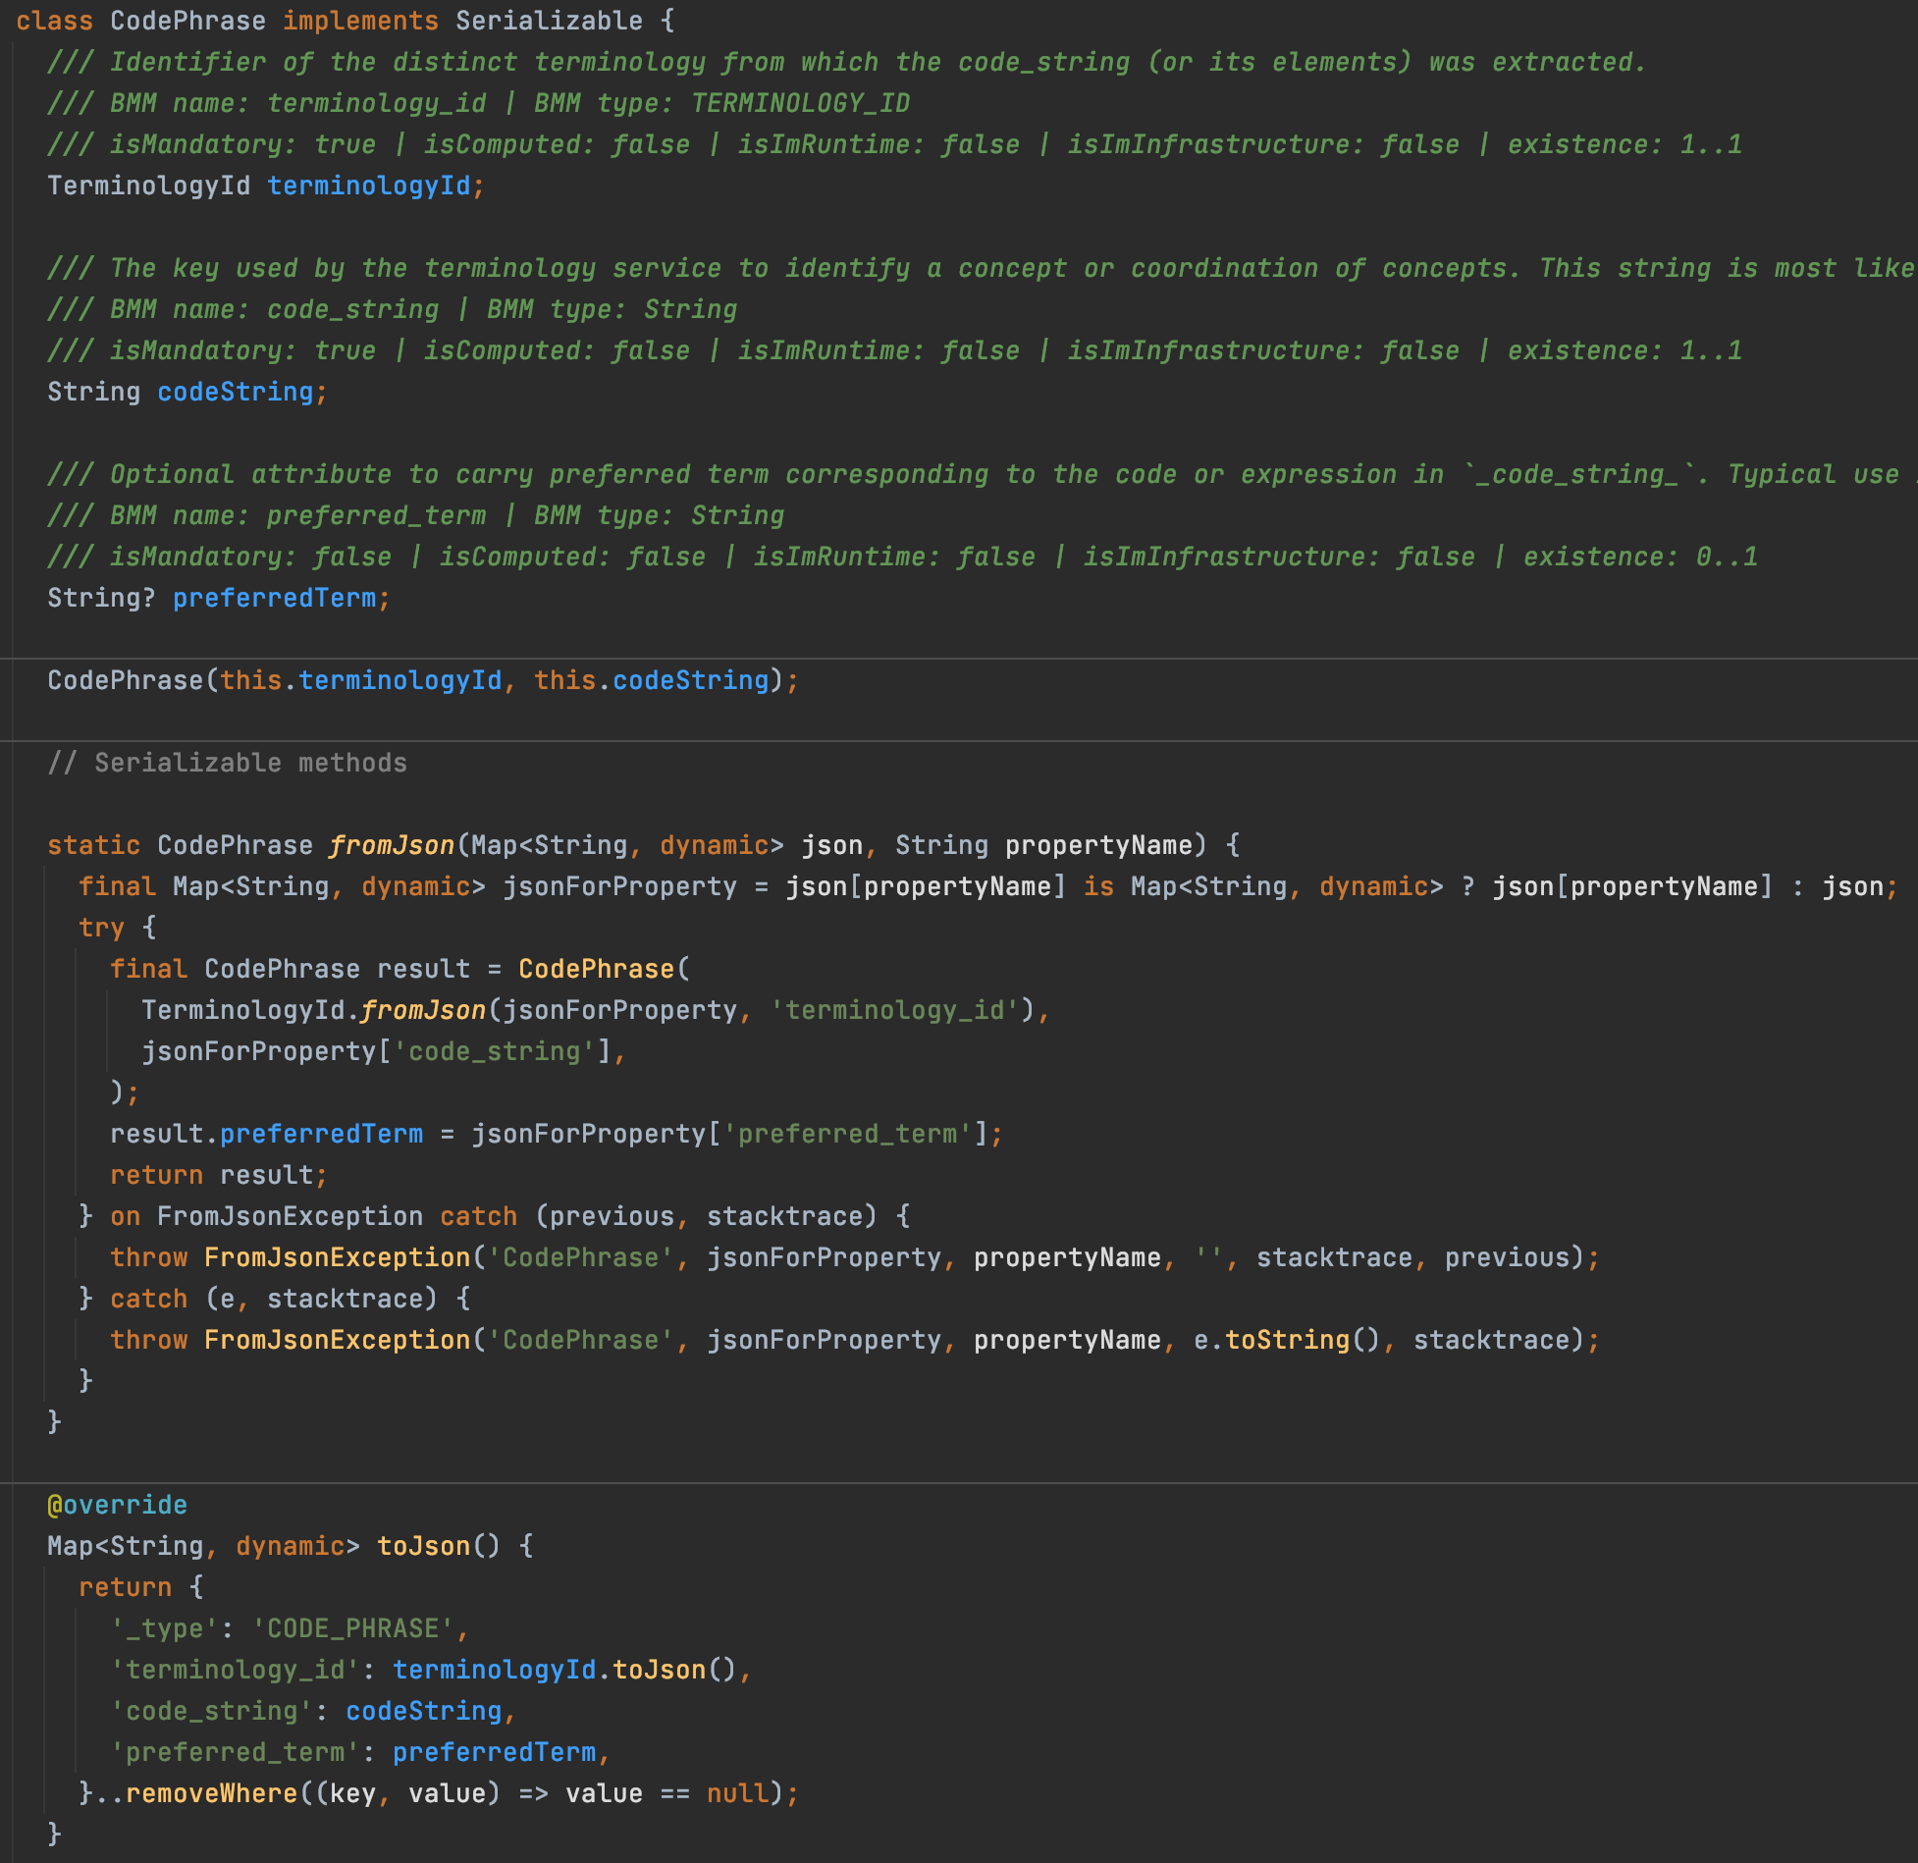Click the removeWhere method call
The height and width of the screenshot is (1863, 1918).
pyautogui.click(x=211, y=1793)
